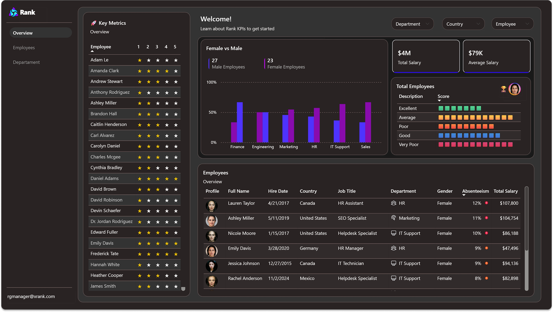
Task: Click the profile avatar next to the trophy
Action: tap(514, 89)
